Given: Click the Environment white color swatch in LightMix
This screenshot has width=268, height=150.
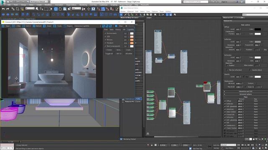Looking at the screenshot, I should pyautogui.click(x=132, y=33).
